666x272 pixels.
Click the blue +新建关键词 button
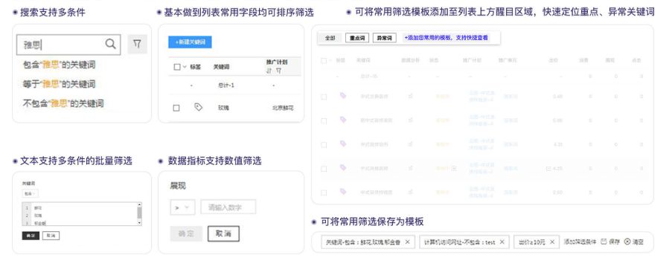pos(190,42)
